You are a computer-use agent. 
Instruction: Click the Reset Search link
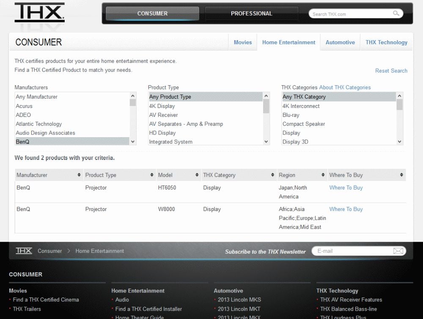[391, 71]
